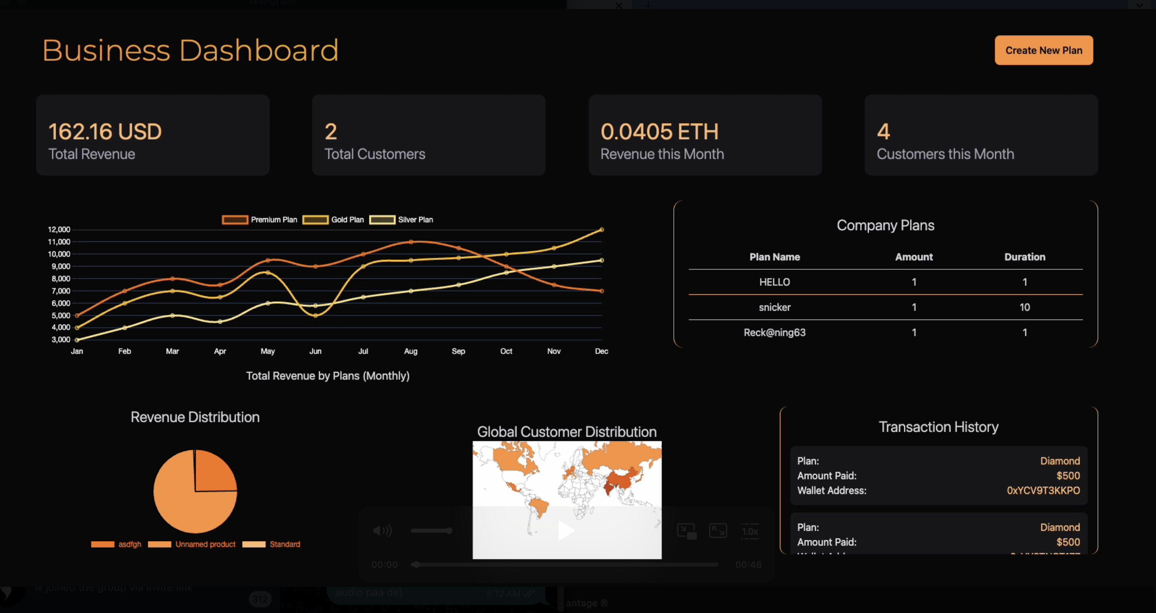
Task: Click the video progress bar scrubber
Action: click(x=416, y=565)
